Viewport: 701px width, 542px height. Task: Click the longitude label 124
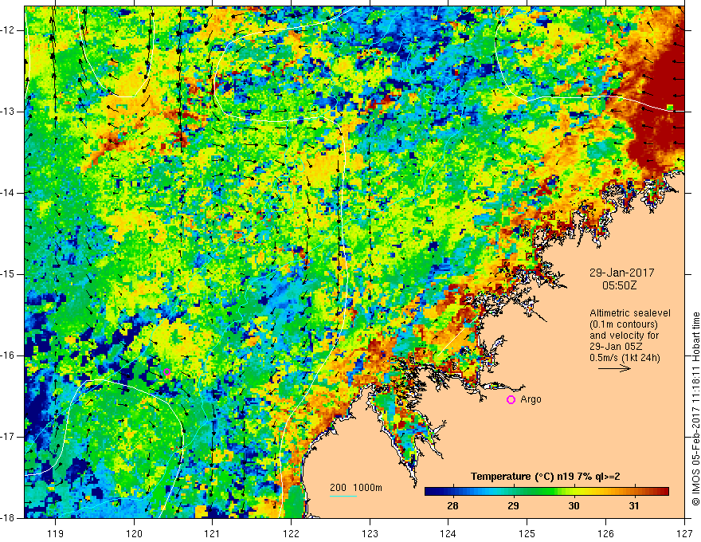click(448, 533)
